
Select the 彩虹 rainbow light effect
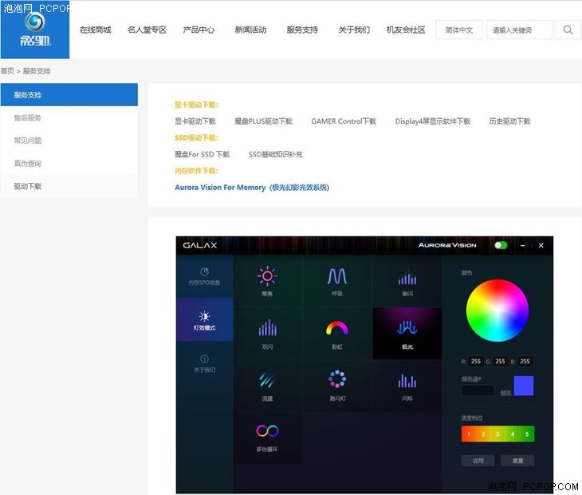pos(337,334)
